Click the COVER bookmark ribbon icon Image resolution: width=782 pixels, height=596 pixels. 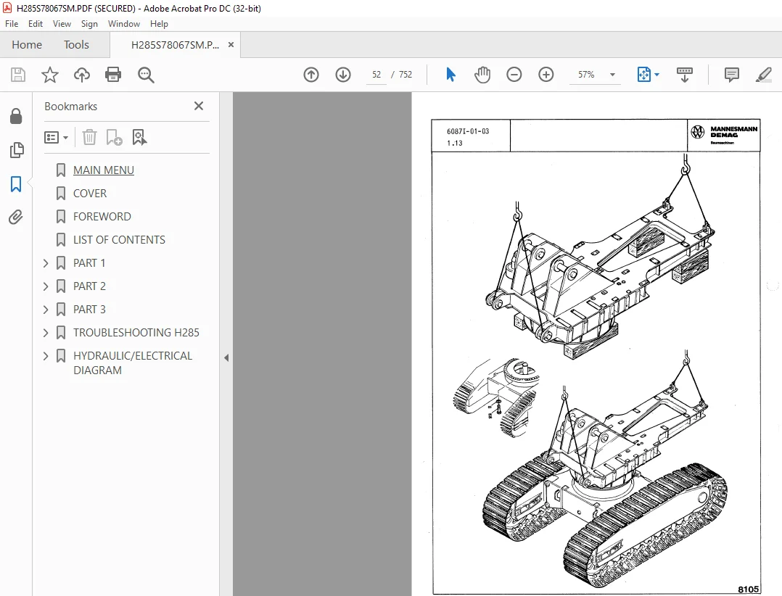pos(61,194)
